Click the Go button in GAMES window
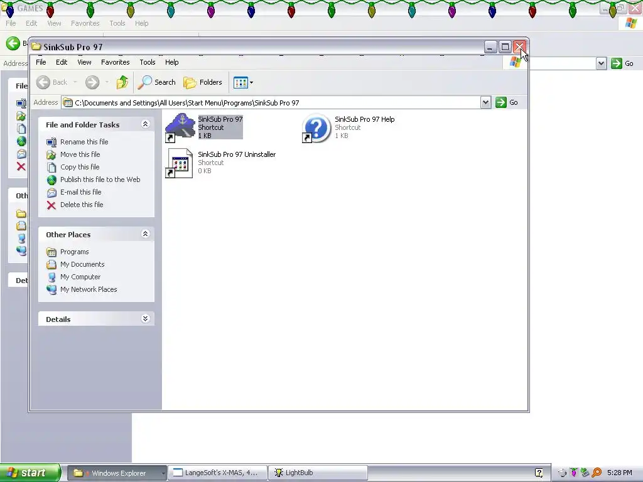The image size is (643, 482). click(x=622, y=63)
